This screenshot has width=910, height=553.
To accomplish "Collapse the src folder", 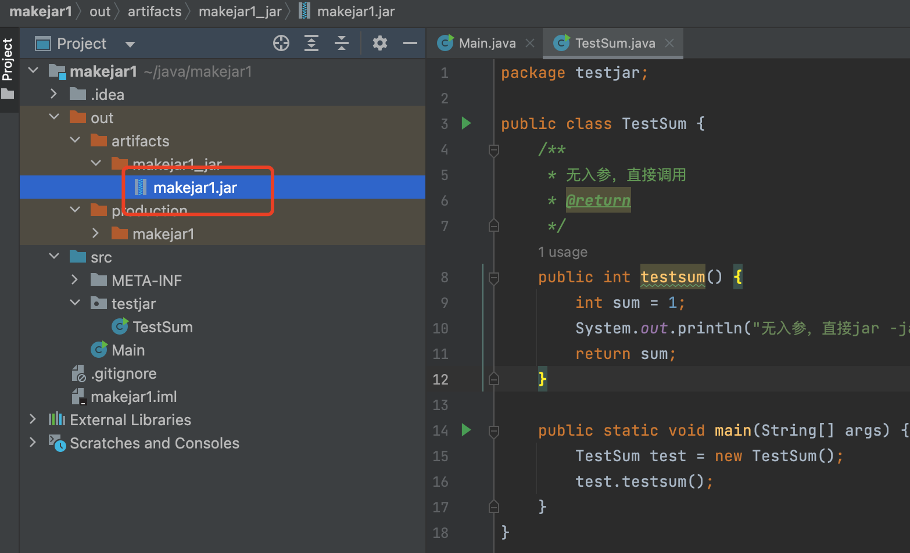I will [54, 257].
